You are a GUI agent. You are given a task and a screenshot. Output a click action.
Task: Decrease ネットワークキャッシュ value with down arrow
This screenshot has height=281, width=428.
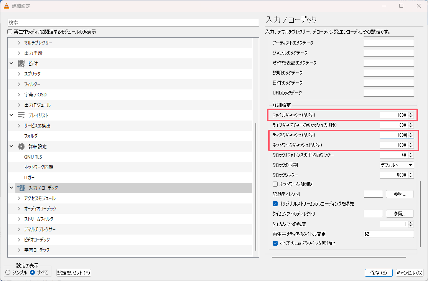click(x=411, y=147)
